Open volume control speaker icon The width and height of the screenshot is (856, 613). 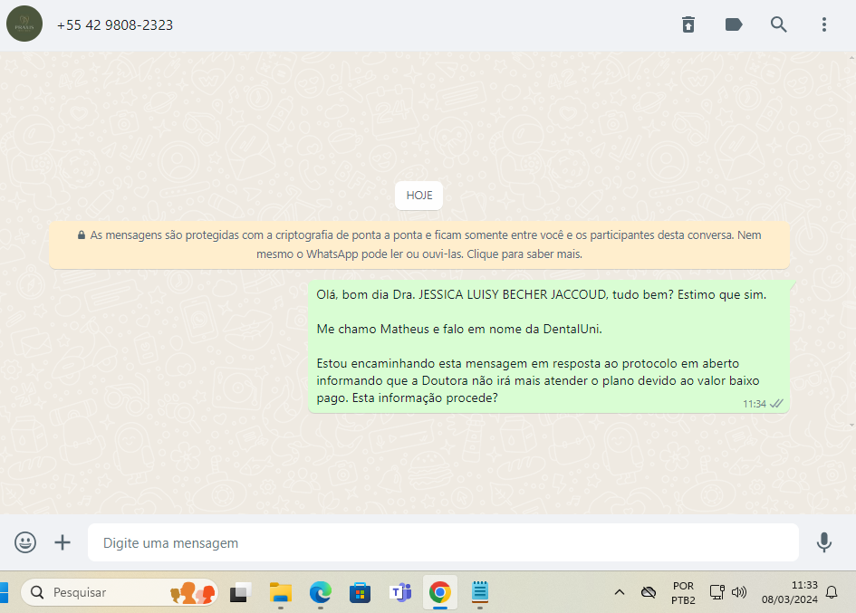[x=739, y=592]
